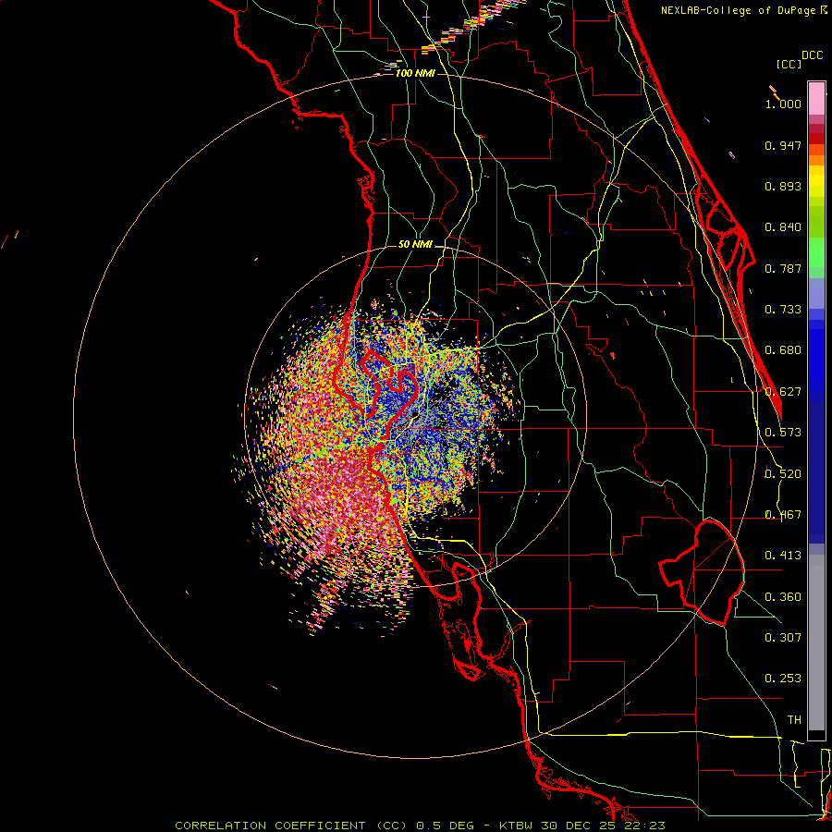Select the 0.893 scale value
Viewport: 832px width, 832px height.
pos(783,186)
